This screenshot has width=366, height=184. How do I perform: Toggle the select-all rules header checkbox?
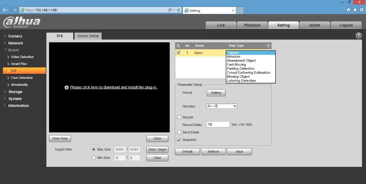(179, 46)
